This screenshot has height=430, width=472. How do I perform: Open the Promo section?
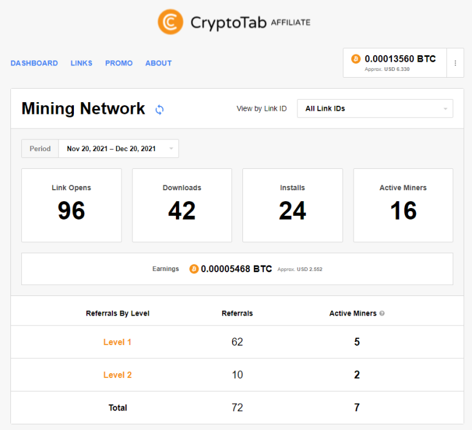118,63
